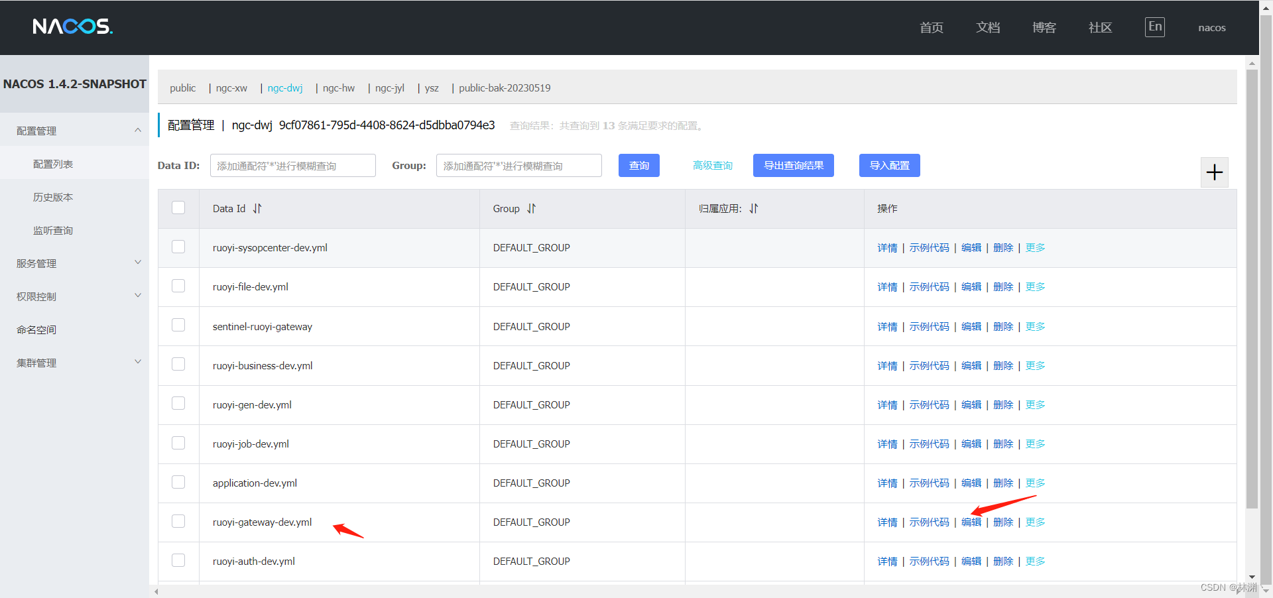Click the plus icon to create config

(1215, 172)
